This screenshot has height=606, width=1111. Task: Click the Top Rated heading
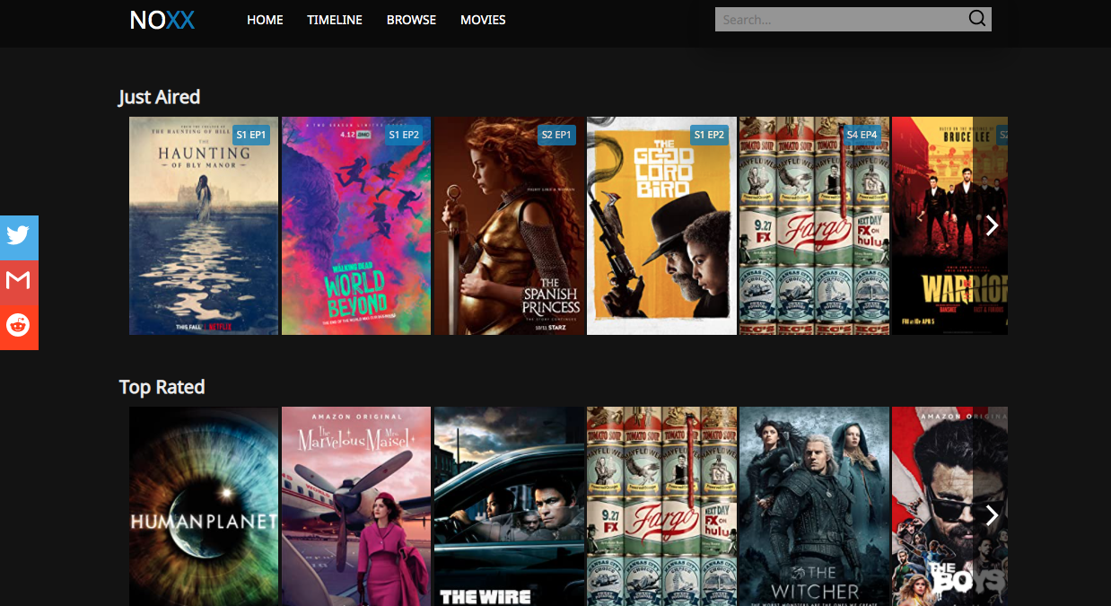tap(162, 387)
